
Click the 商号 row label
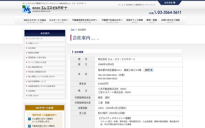[x=83, y=59]
